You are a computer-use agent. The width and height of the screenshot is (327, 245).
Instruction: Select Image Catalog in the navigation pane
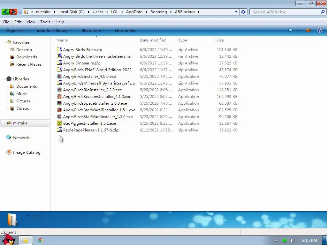click(27, 152)
